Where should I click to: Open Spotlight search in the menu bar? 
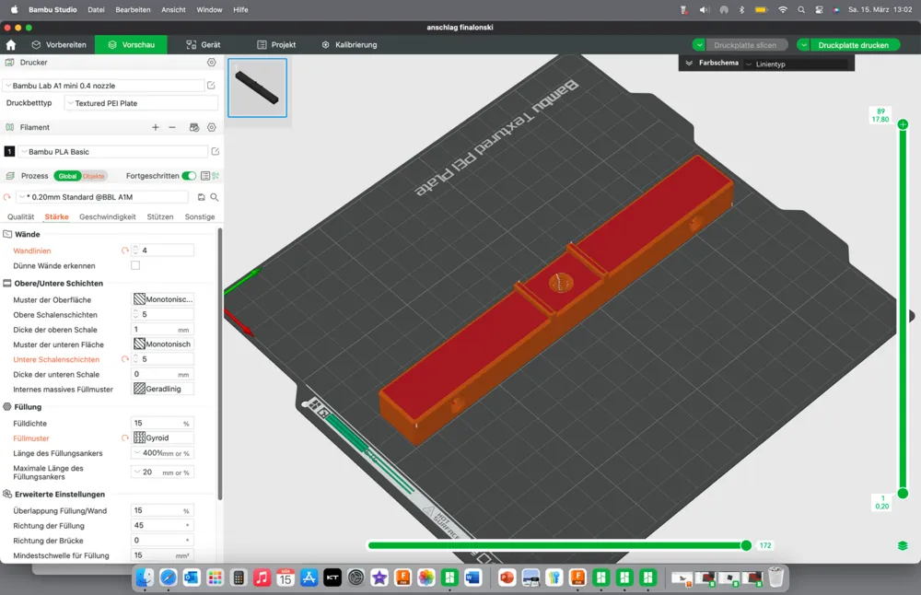point(801,10)
